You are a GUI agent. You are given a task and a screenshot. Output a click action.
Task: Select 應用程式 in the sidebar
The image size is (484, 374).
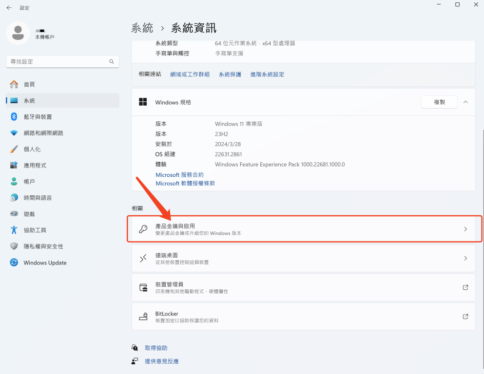pyautogui.click(x=35, y=166)
